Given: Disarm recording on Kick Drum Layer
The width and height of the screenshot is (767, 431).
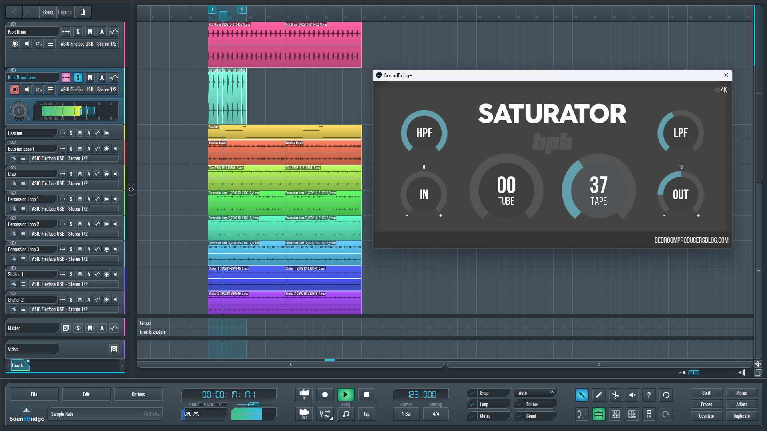Looking at the screenshot, I should pyautogui.click(x=15, y=90).
